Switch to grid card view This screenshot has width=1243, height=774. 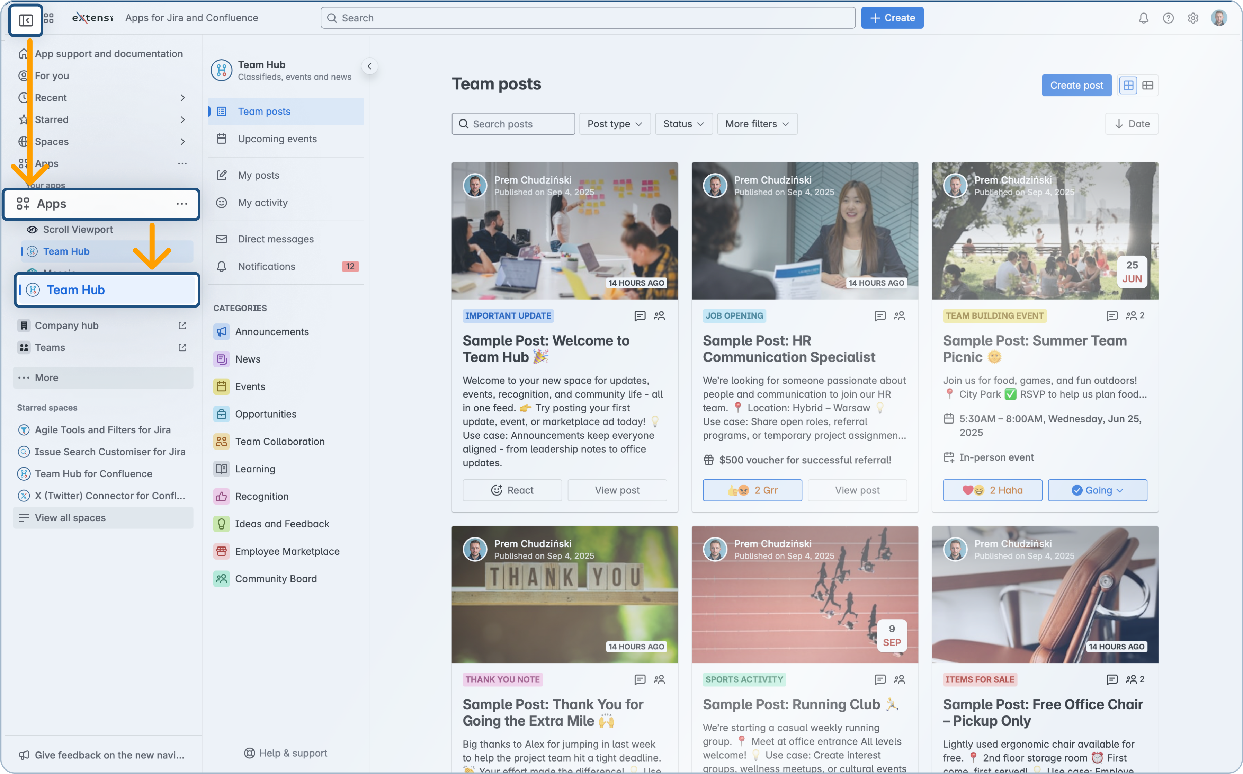coord(1128,86)
